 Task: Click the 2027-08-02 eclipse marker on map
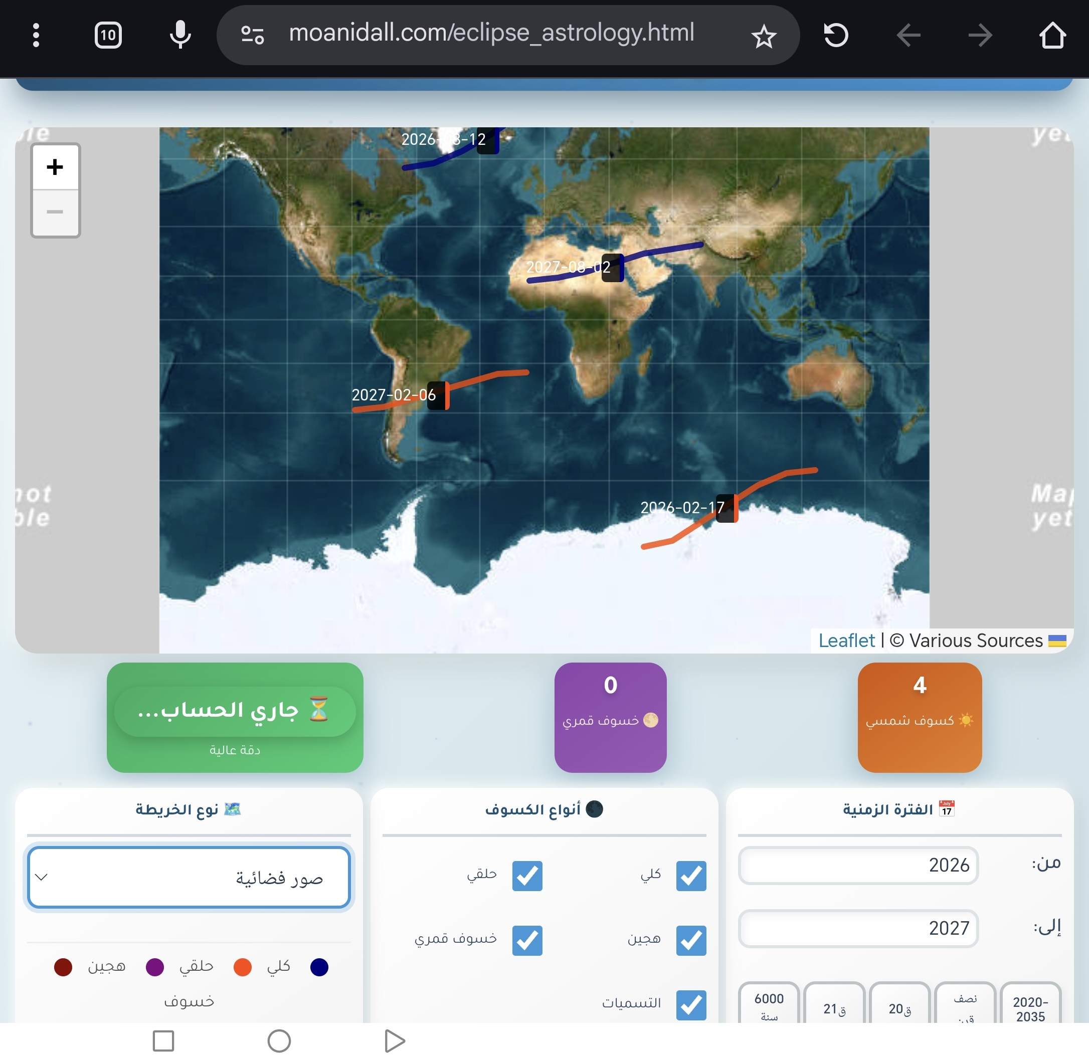pos(613,268)
